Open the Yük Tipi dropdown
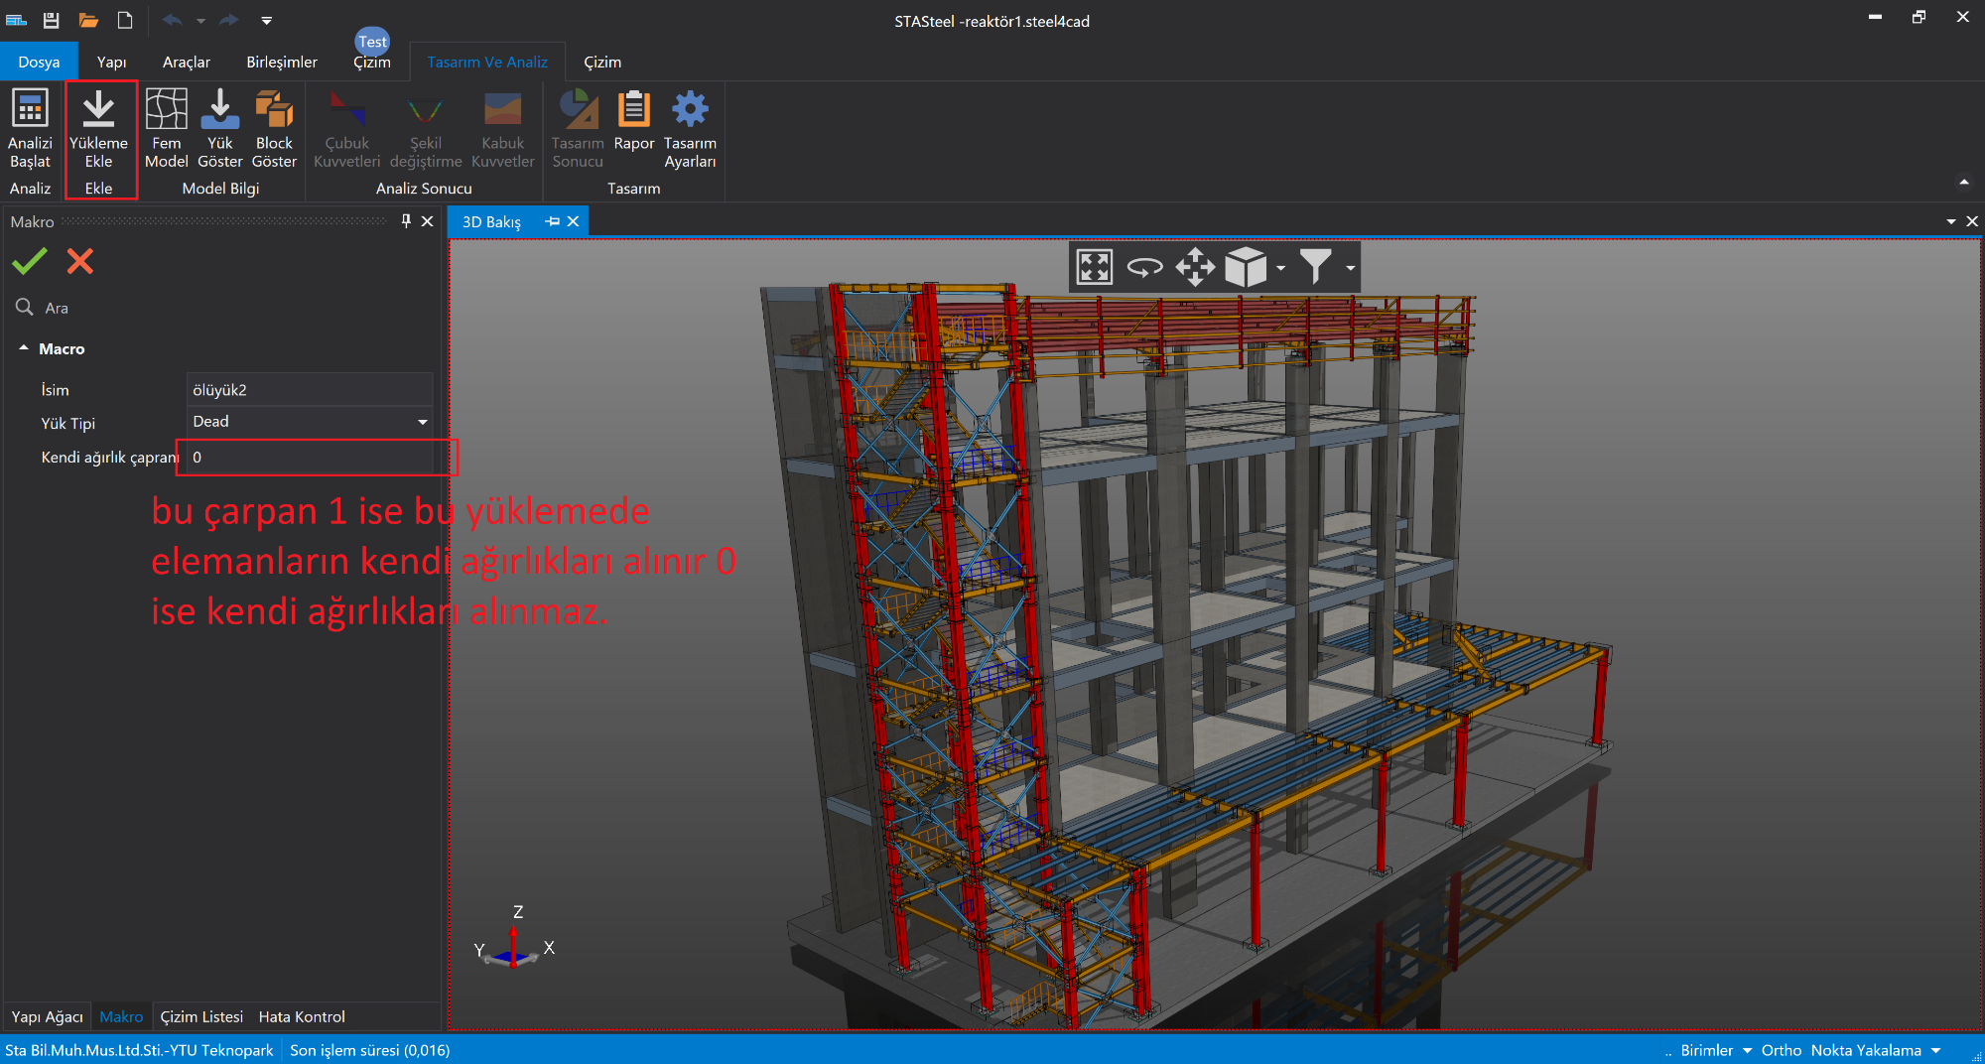The width and height of the screenshot is (1985, 1064). [422, 422]
